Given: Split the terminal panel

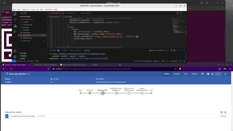Looking at the screenshot, I should 171,50.
